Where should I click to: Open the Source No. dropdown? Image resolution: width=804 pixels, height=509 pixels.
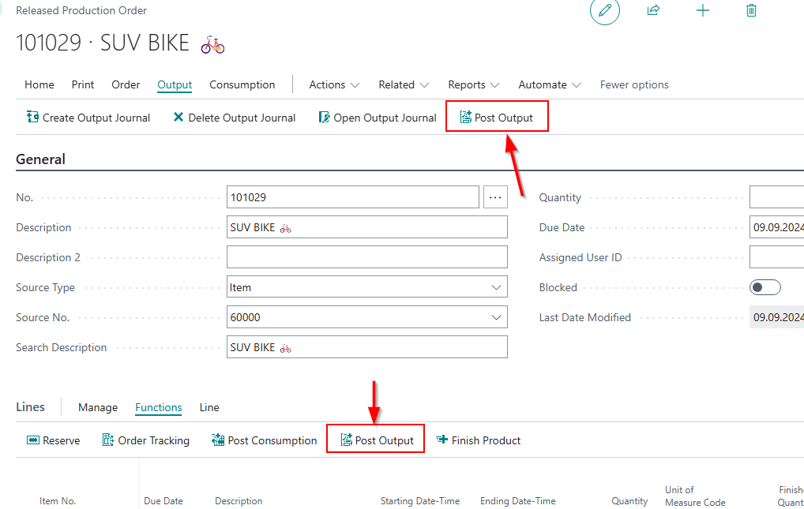pos(496,317)
